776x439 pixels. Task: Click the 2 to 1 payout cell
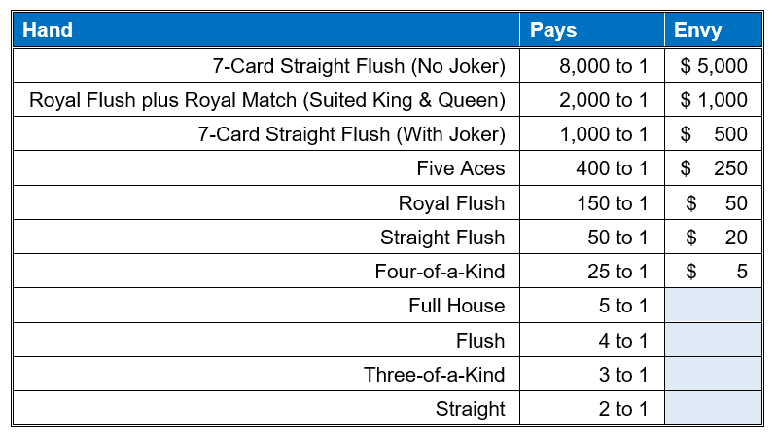[622, 409]
